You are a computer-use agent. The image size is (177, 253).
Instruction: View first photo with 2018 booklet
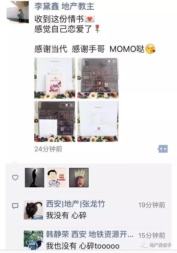click(55, 78)
